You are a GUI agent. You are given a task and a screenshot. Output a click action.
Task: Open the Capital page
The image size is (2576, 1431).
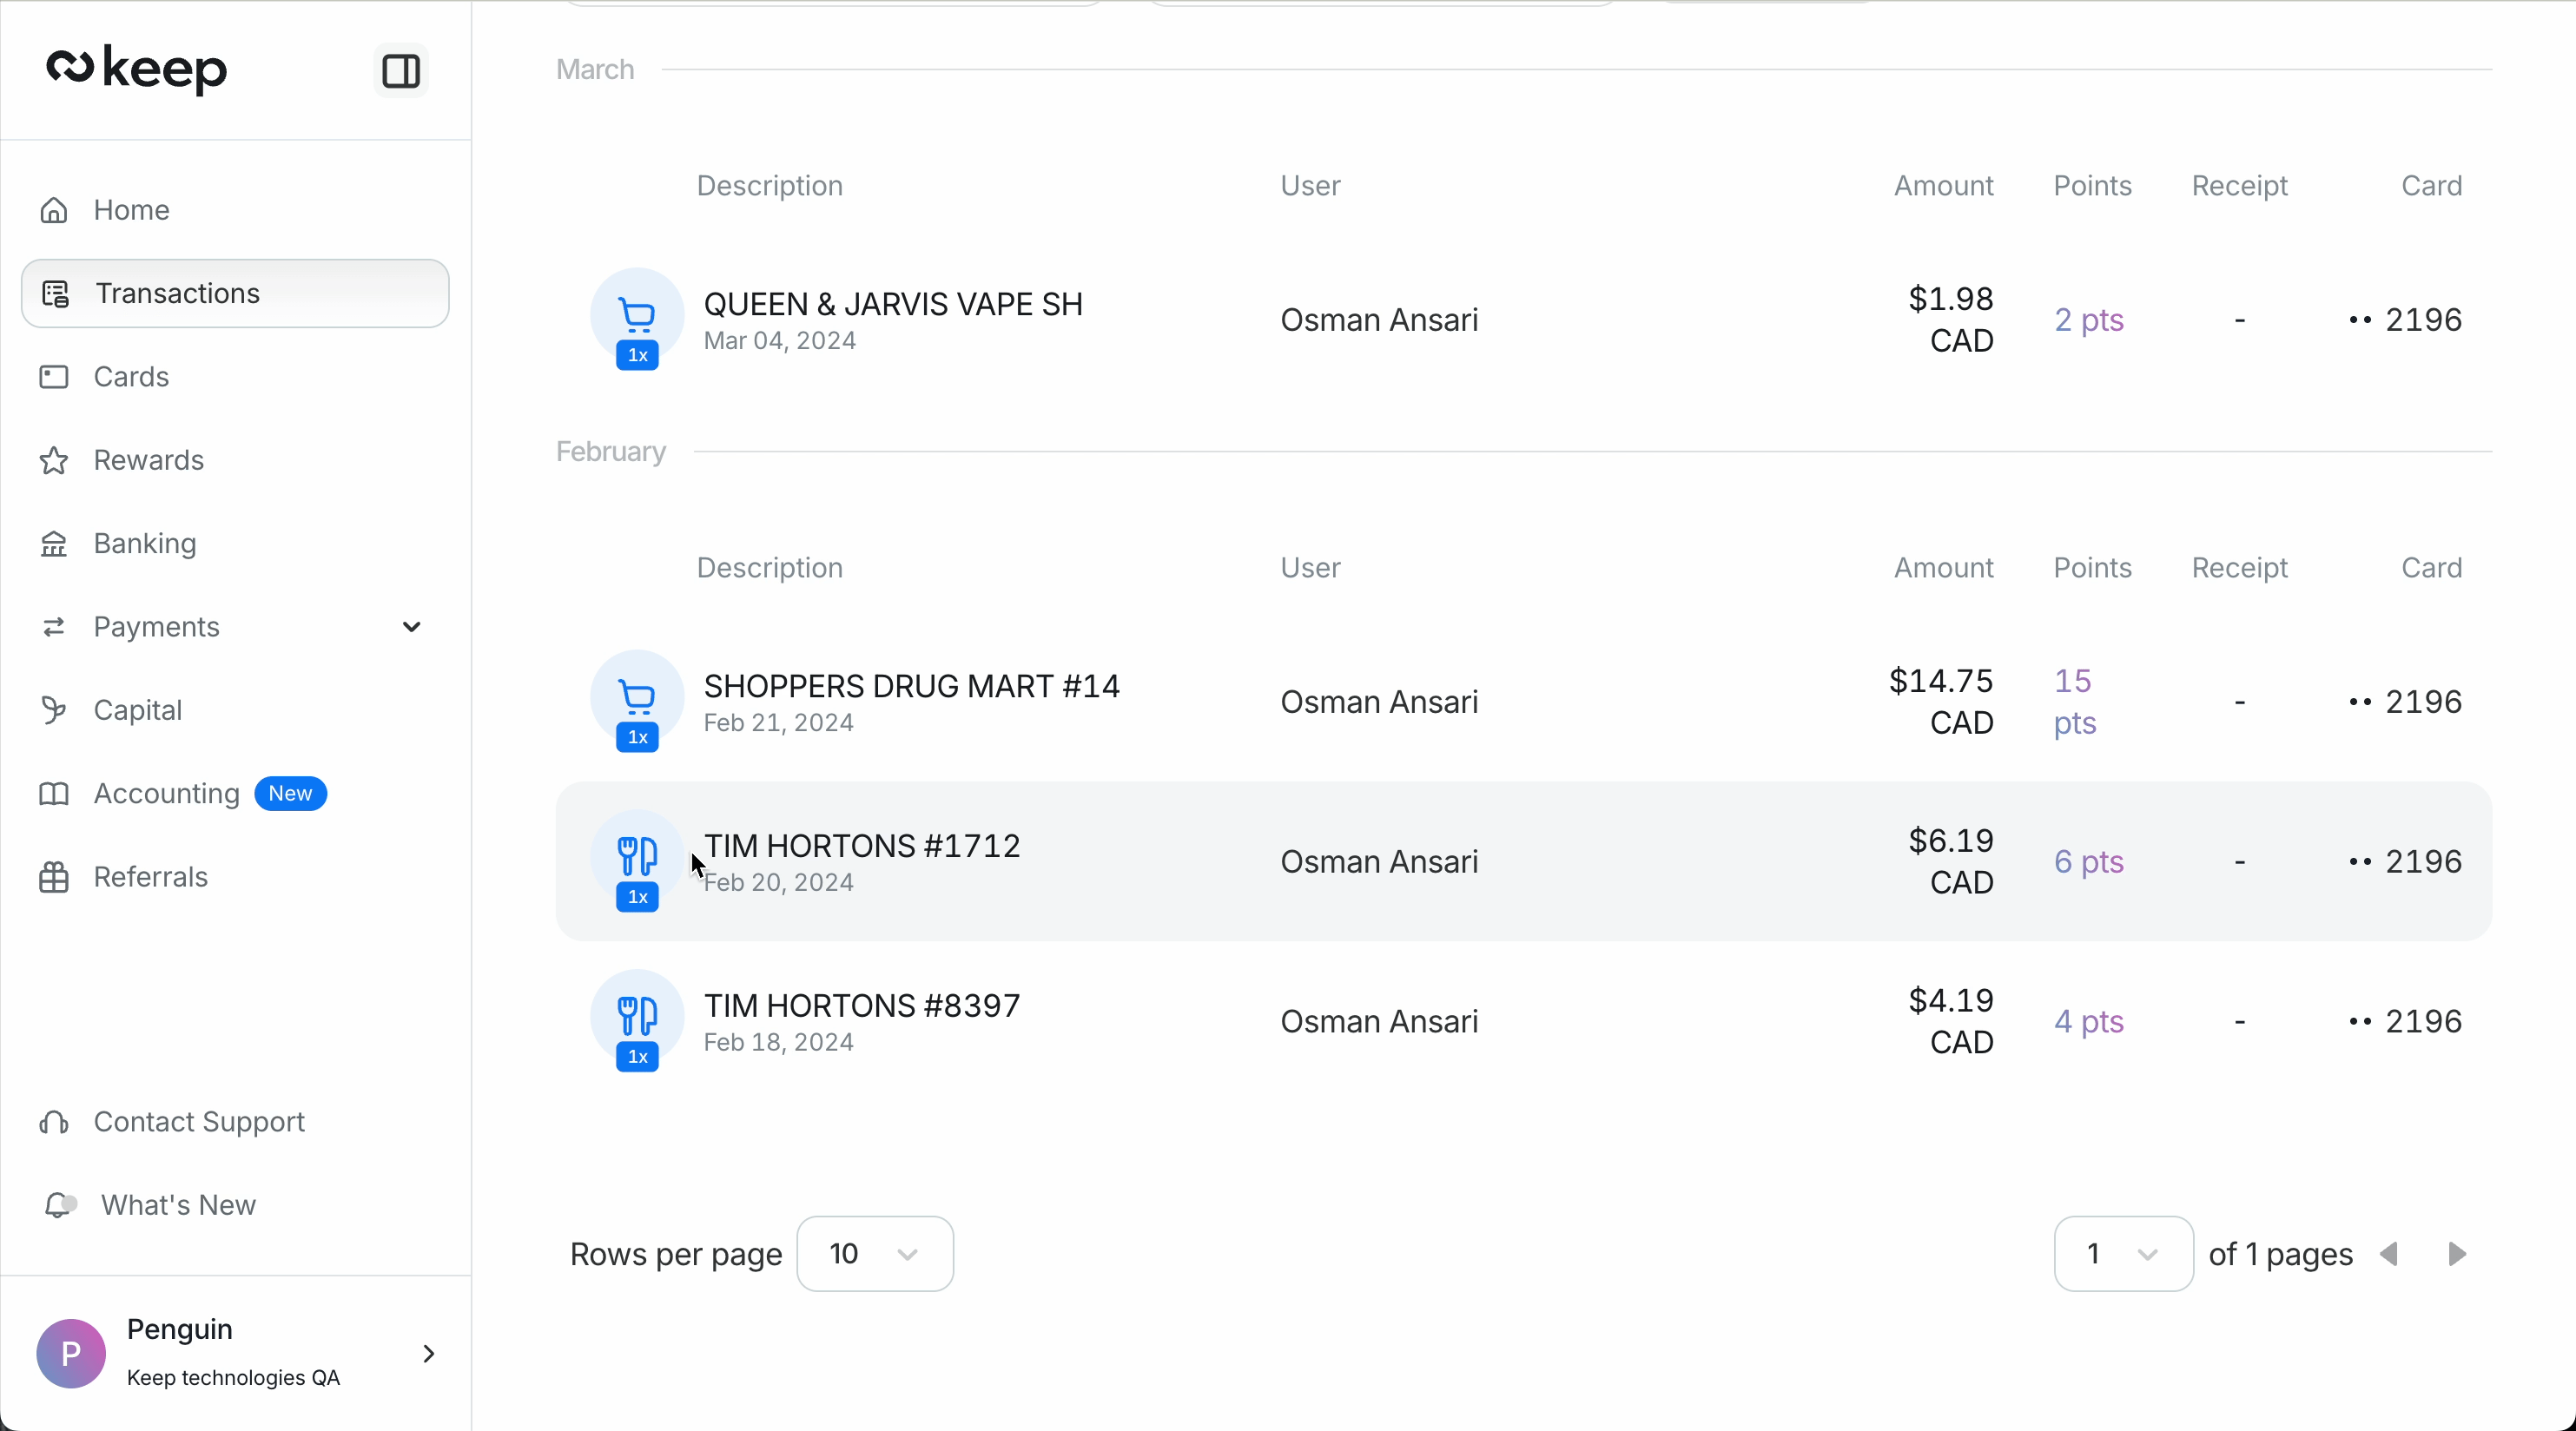tap(235, 710)
